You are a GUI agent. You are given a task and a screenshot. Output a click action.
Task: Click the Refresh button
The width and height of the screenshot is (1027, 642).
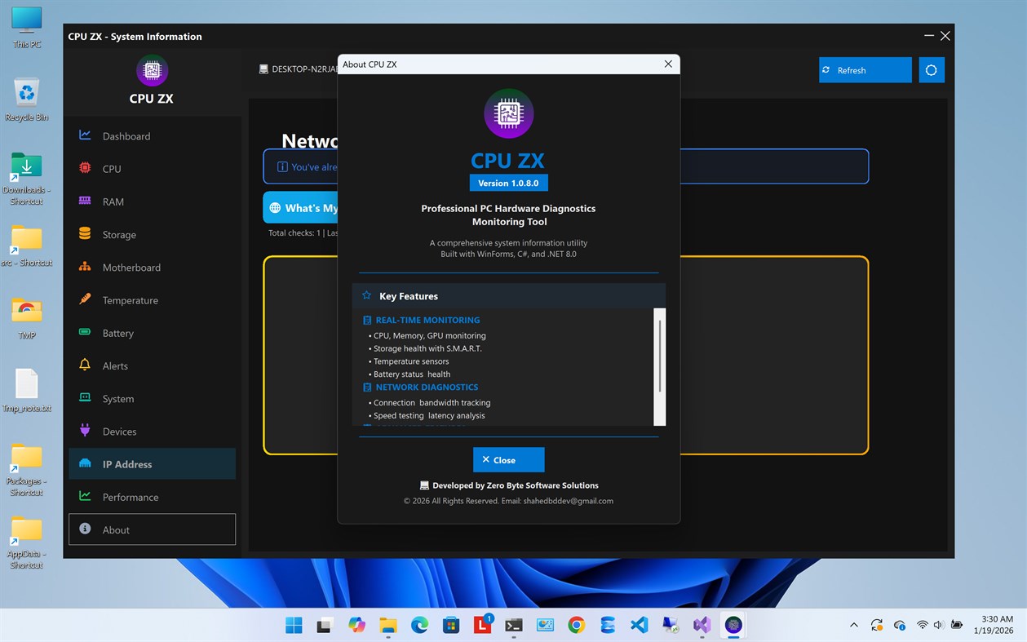click(x=865, y=70)
